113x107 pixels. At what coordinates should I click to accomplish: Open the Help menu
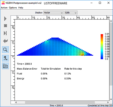point(21,8)
